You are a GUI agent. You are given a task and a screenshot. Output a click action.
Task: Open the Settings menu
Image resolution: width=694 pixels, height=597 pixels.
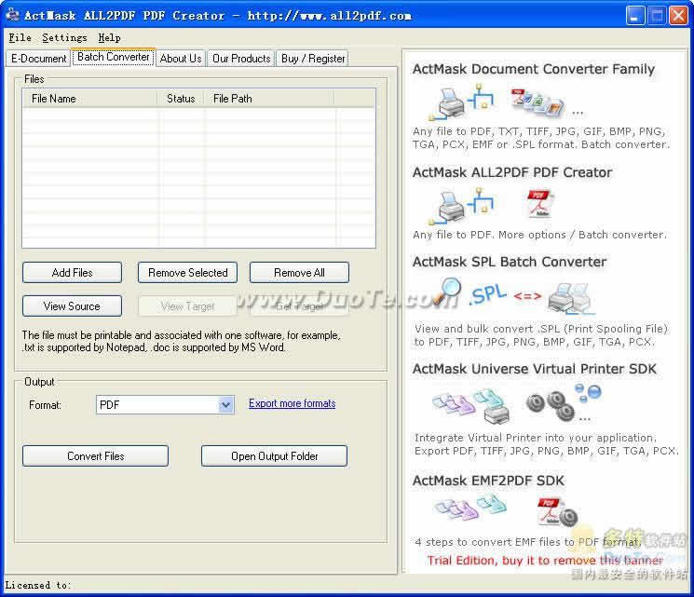[x=64, y=38]
